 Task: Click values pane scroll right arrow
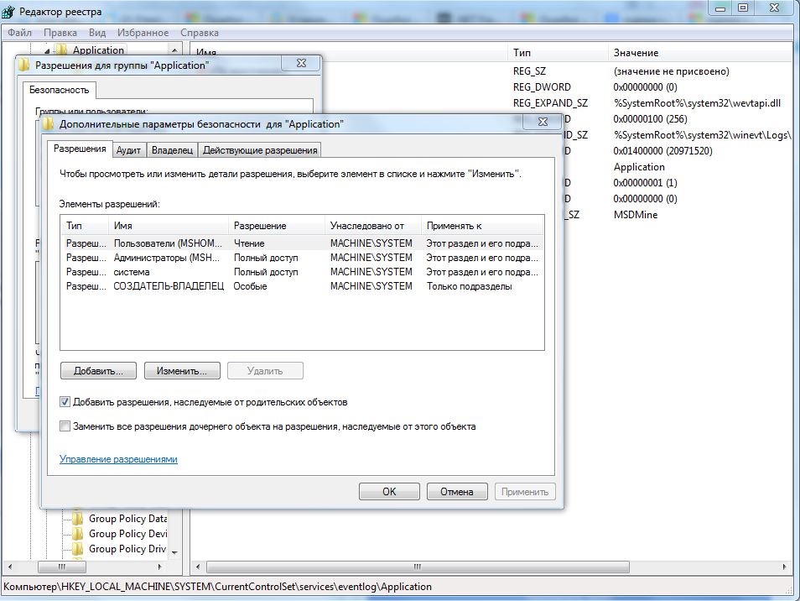tap(785, 567)
